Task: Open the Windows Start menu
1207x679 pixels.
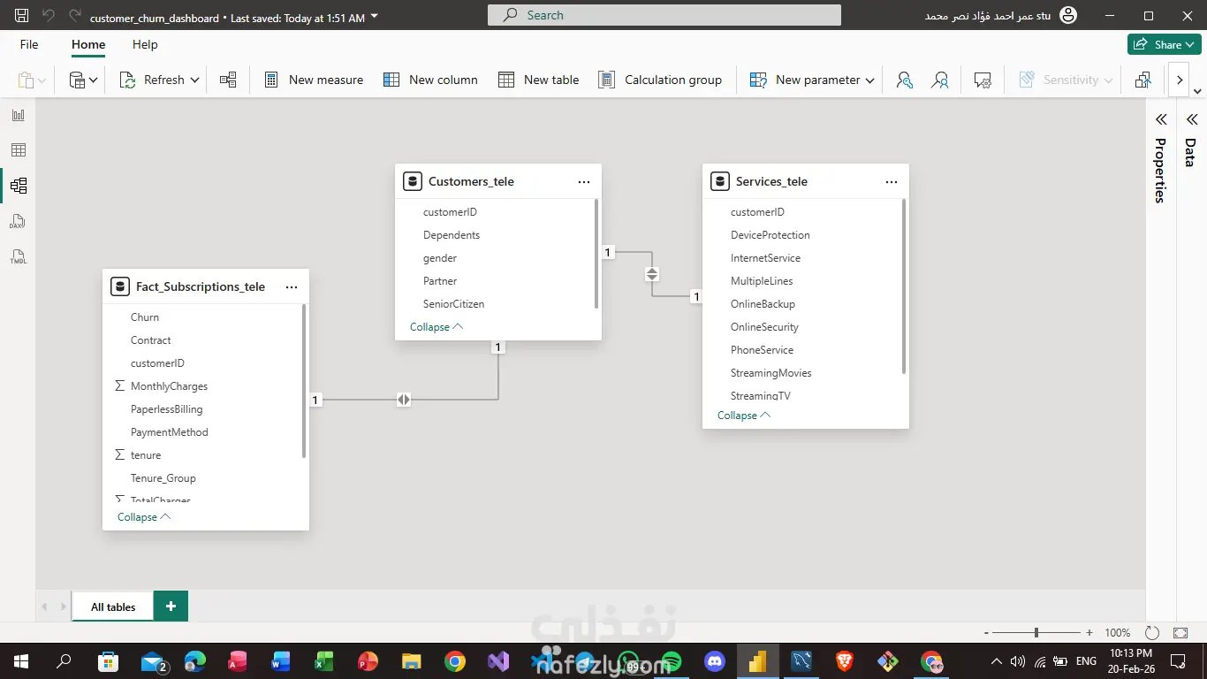Action: [21, 661]
